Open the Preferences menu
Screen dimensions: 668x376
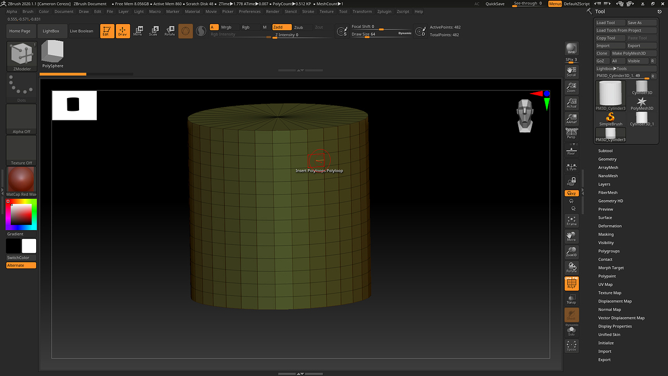[x=249, y=11]
